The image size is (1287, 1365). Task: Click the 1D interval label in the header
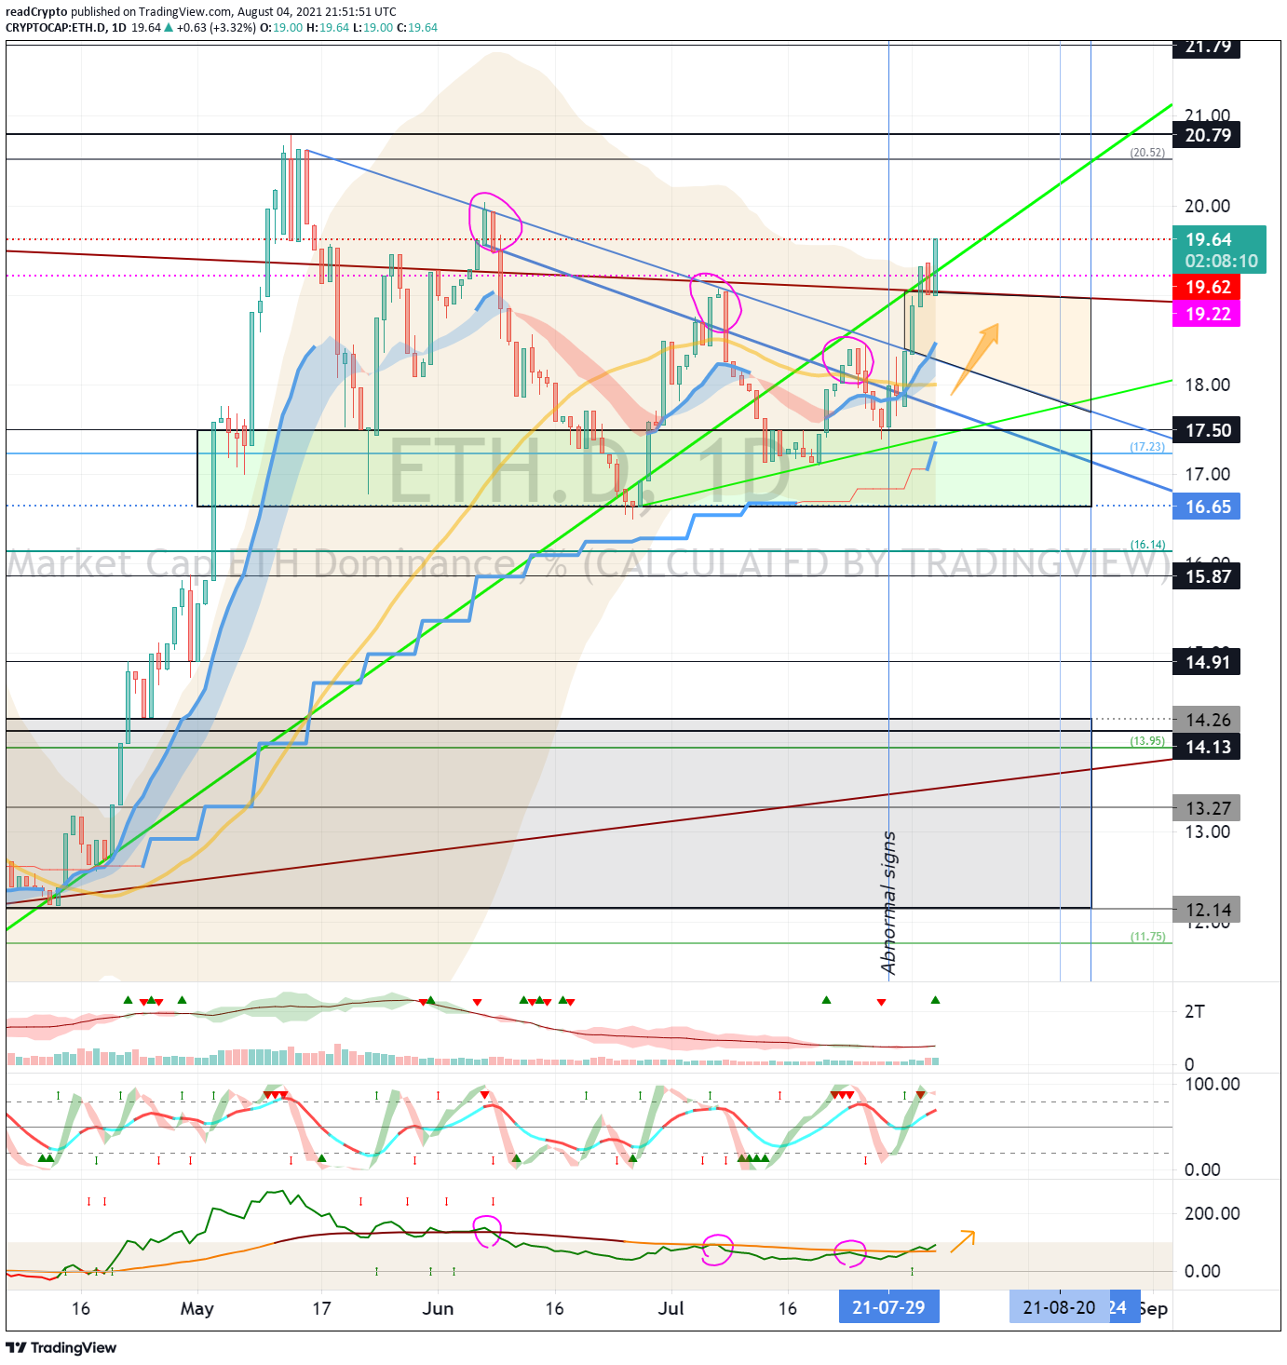click(x=119, y=28)
